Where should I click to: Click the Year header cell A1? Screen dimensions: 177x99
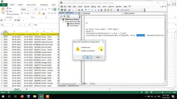click(5, 34)
